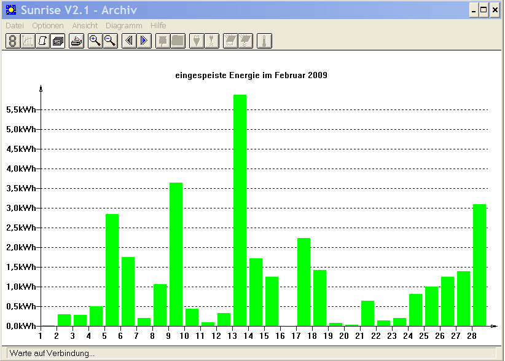505x361 pixels.
Task: Click the '1,0kWh' axis label
Action: pyautogui.click(x=22, y=287)
